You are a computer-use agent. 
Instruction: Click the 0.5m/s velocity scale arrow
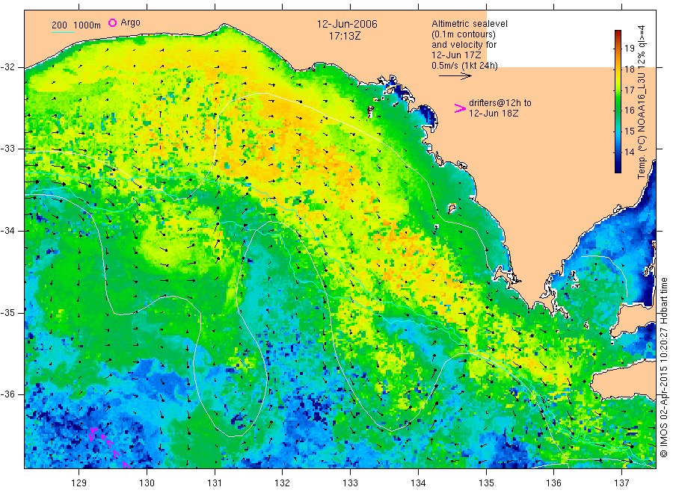click(x=455, y=76)
